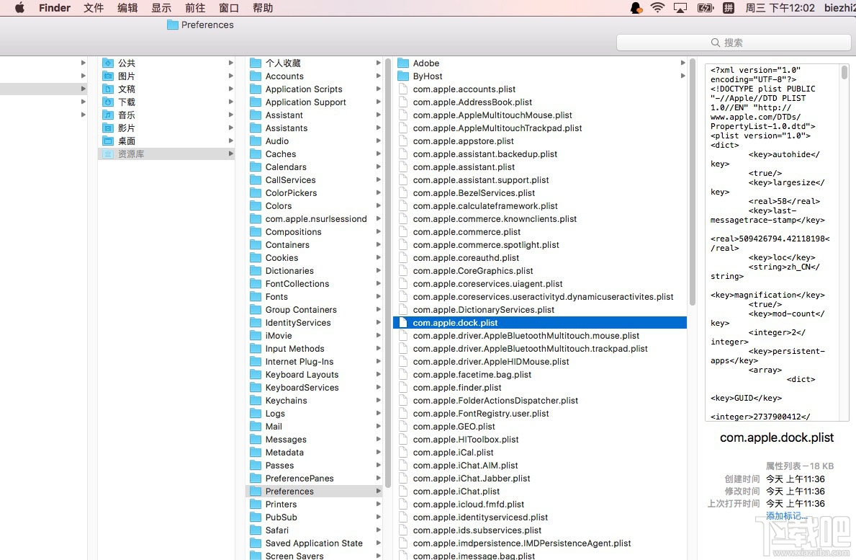The width and height of the screenshot is (856, 560).
Task: Select the 个人收藏 folder
Action: point(283,63)
